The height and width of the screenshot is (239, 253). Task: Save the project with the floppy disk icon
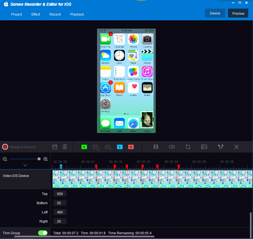55,147
